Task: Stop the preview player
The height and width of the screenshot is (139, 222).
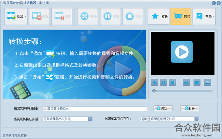Action: coord(172,82)
